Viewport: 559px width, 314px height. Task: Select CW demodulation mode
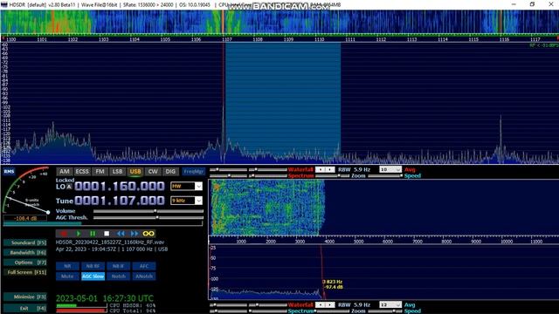coord(153,172)
